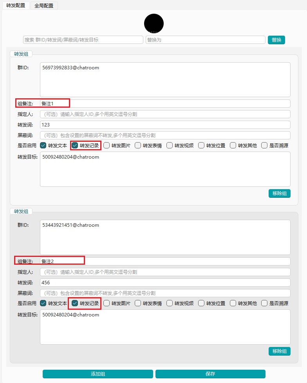This screenshot has height=383, width=307.
Task: Check 转发位置 in the second group
Action: [201, 303]
